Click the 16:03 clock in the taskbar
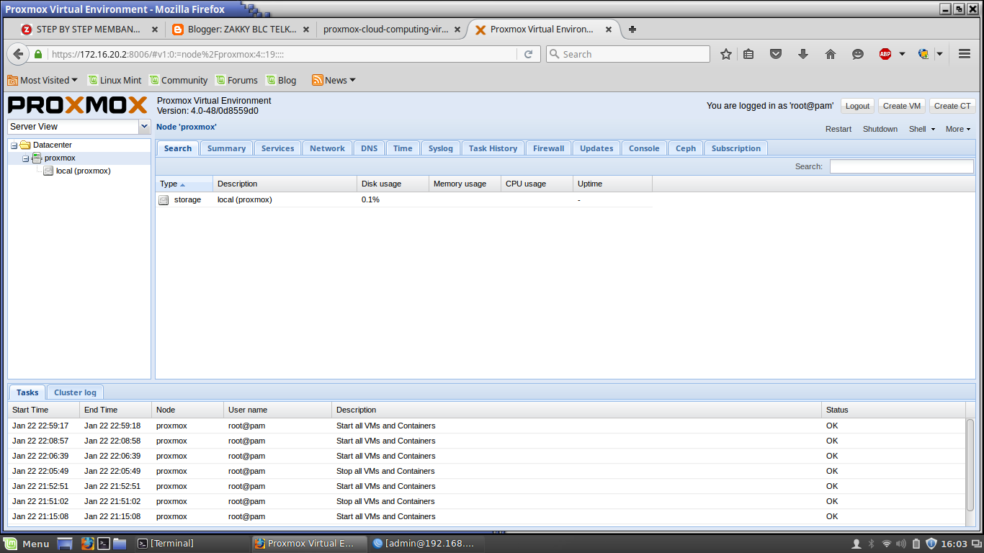This screenshot has width=984, height=553. [x=955, y=544]
